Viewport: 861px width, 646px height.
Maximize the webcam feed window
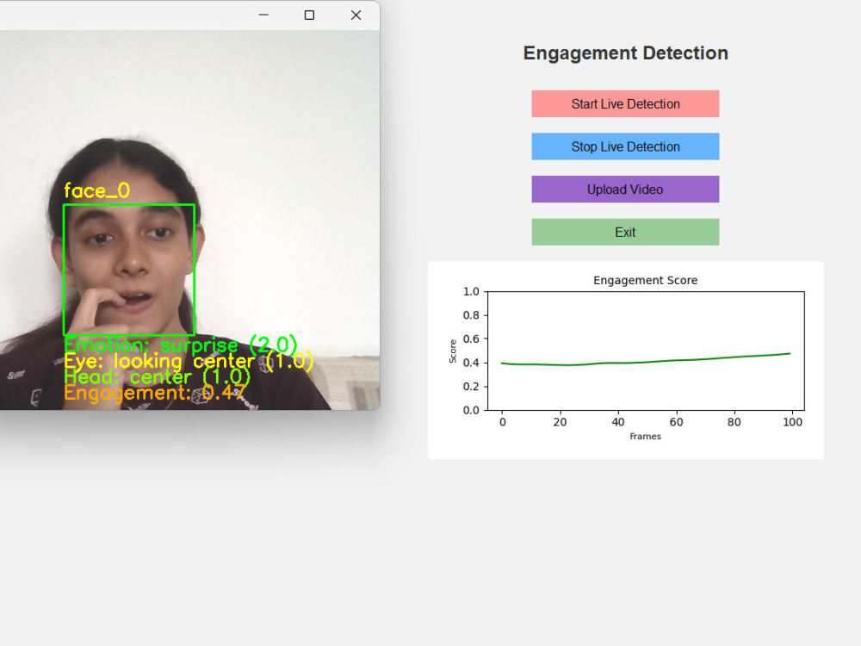(309, 15)
